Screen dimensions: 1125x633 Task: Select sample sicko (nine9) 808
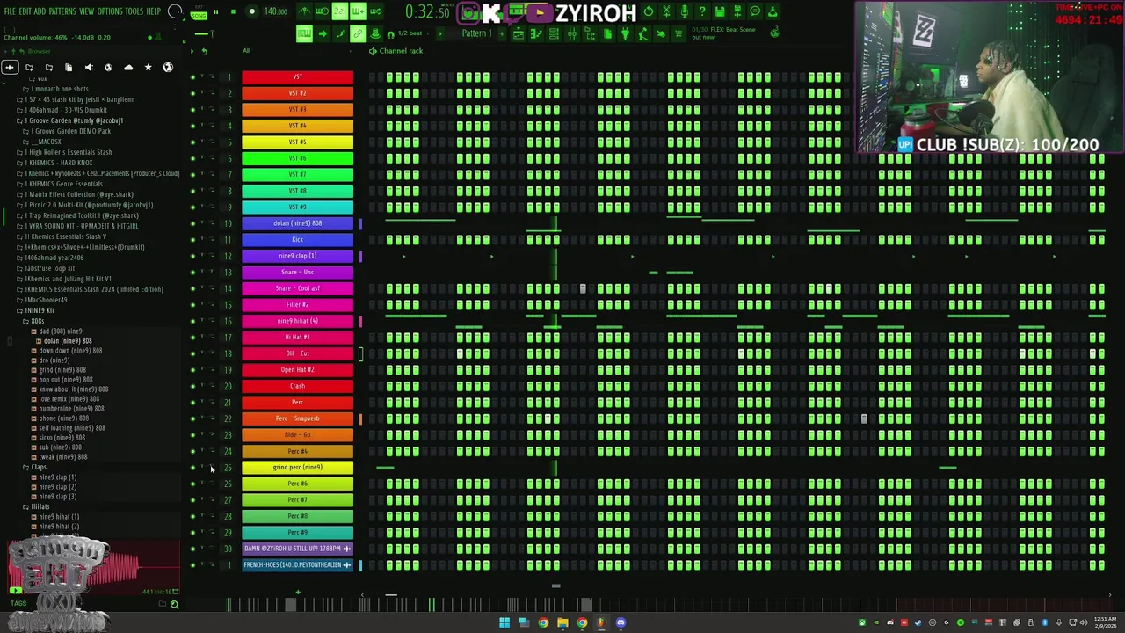click(x=62, y=438)
